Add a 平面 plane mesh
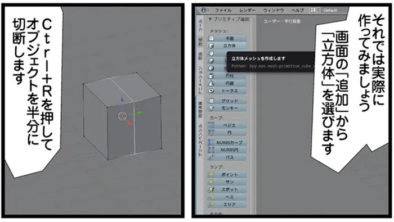 (x=227, y=38)
